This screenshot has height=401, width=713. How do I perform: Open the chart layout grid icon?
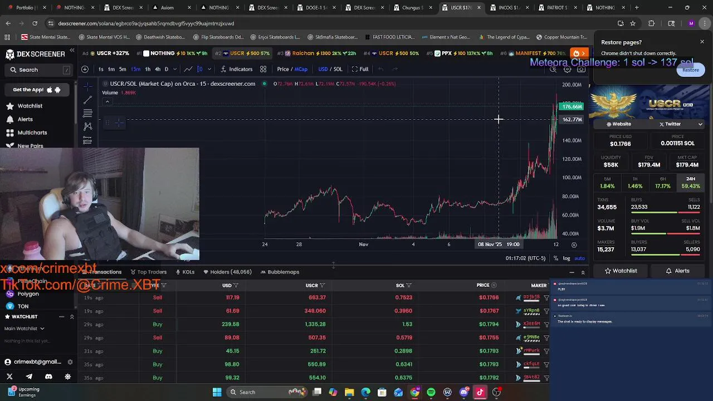263,69
